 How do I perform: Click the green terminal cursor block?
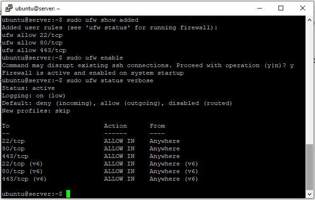pyautogui.click(x=68, y=194)
